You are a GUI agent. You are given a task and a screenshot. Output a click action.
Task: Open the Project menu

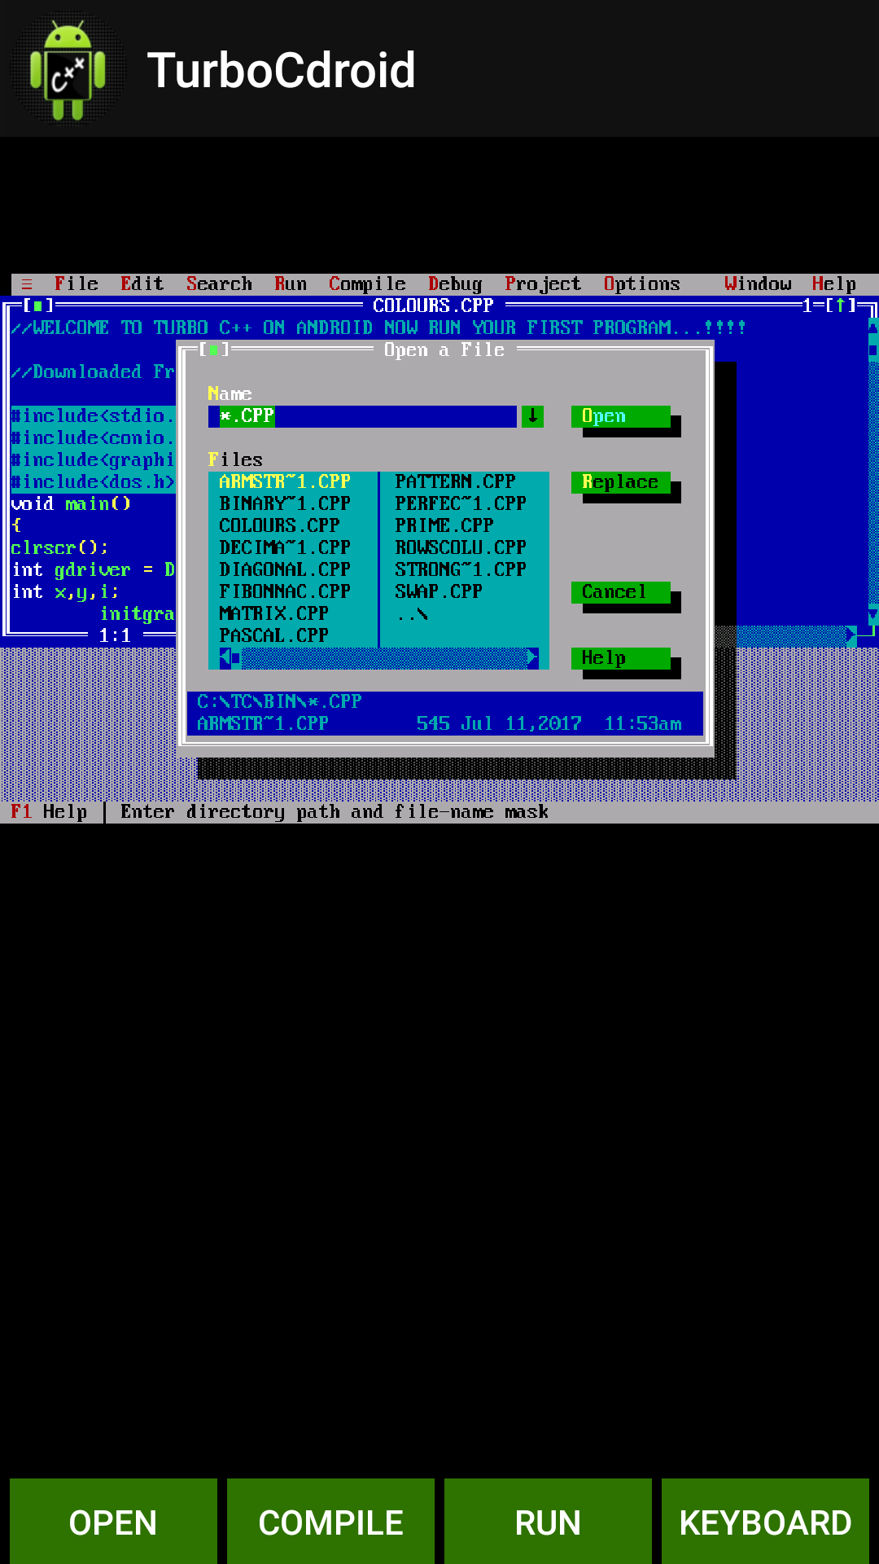tap(543, 284)
